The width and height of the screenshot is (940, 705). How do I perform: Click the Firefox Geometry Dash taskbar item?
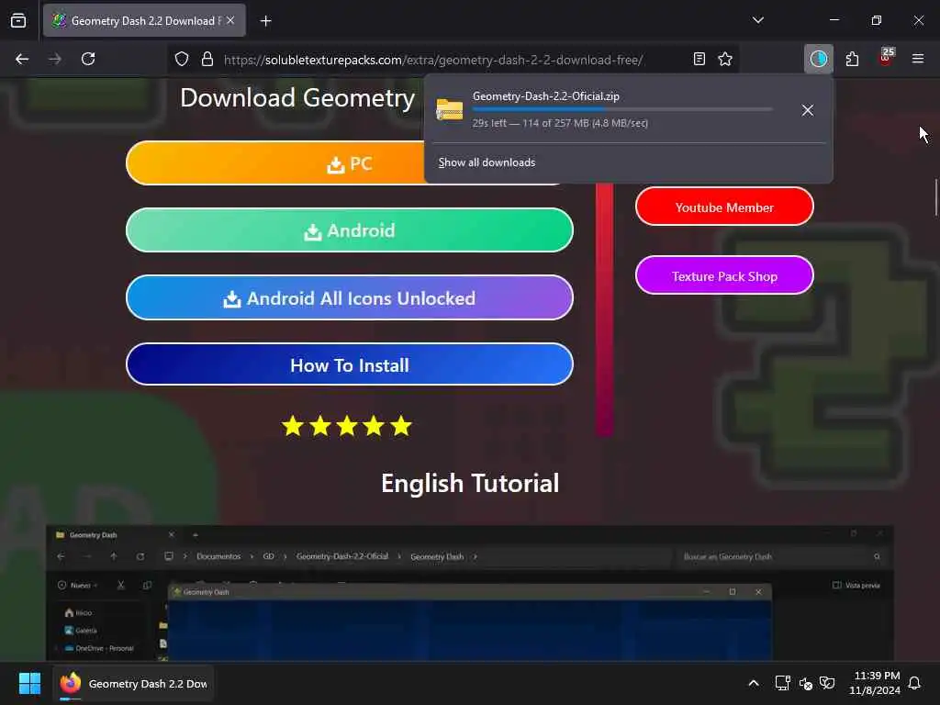tap(133, 683)
